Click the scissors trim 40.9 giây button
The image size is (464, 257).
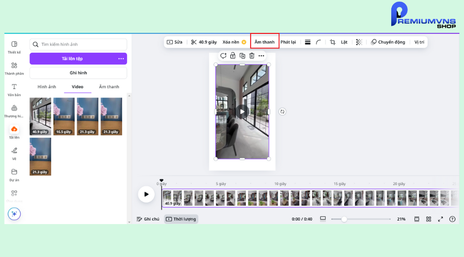204,42
